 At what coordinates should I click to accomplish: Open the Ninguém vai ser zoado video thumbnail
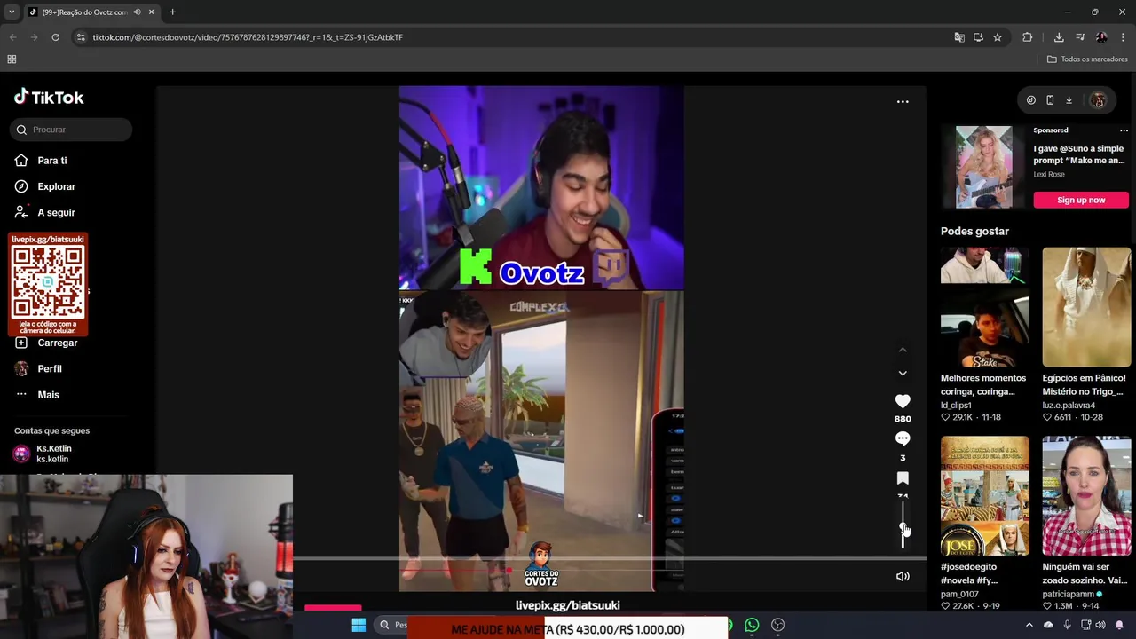[1086, 495]
